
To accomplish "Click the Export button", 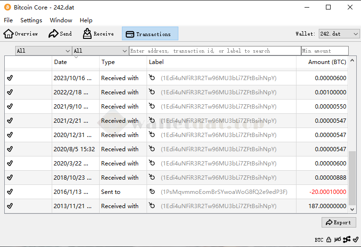I will 339,222.
